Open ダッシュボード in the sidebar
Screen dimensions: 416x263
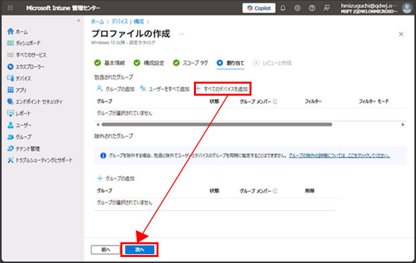[x=24, y=43]
